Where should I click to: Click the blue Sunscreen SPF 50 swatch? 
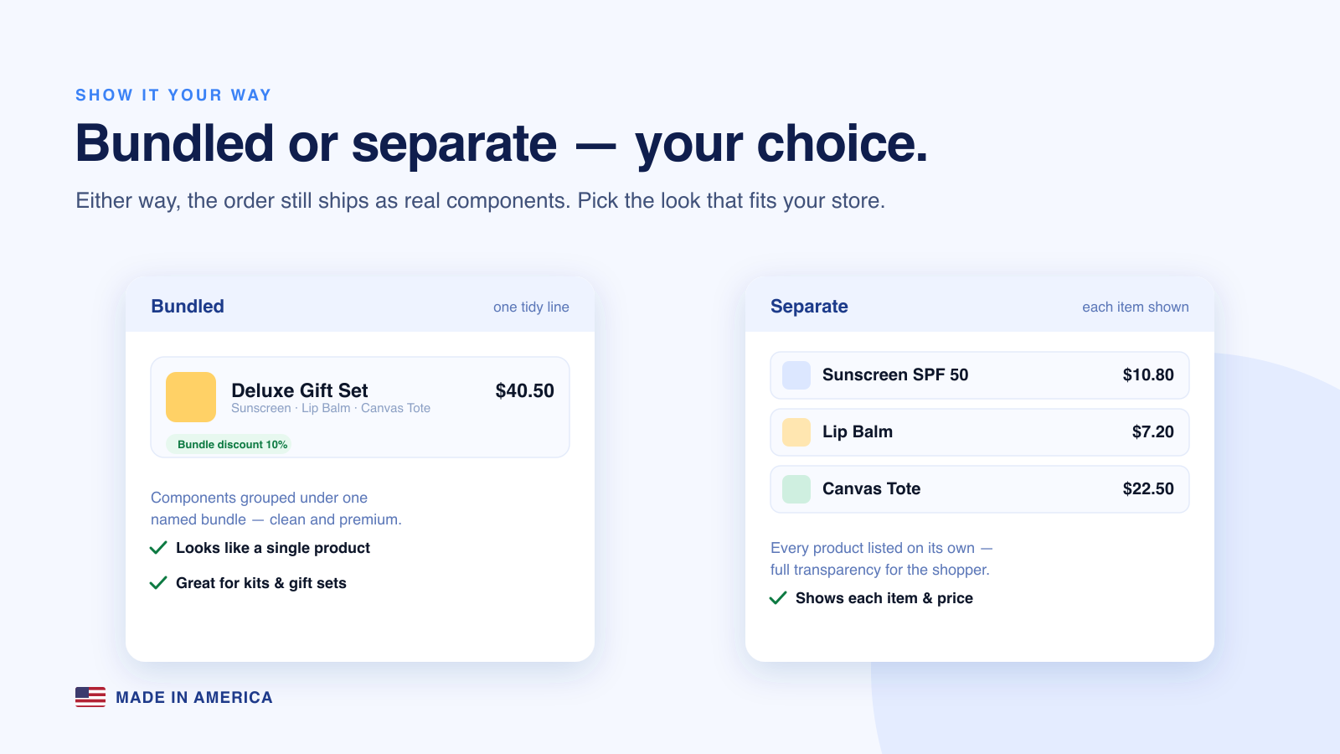coord(796,375)
